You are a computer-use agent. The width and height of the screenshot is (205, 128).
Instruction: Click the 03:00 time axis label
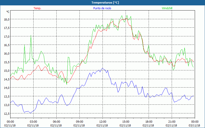coord(33,122)
